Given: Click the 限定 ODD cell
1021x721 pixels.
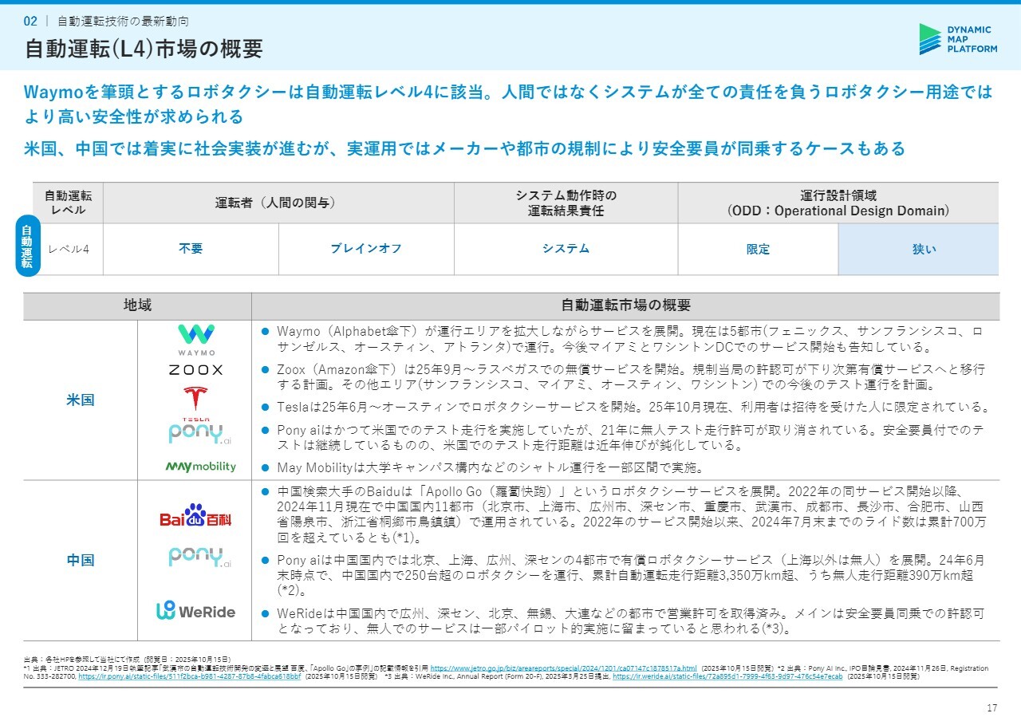Looking at the screenshot, I should [758, 249].
